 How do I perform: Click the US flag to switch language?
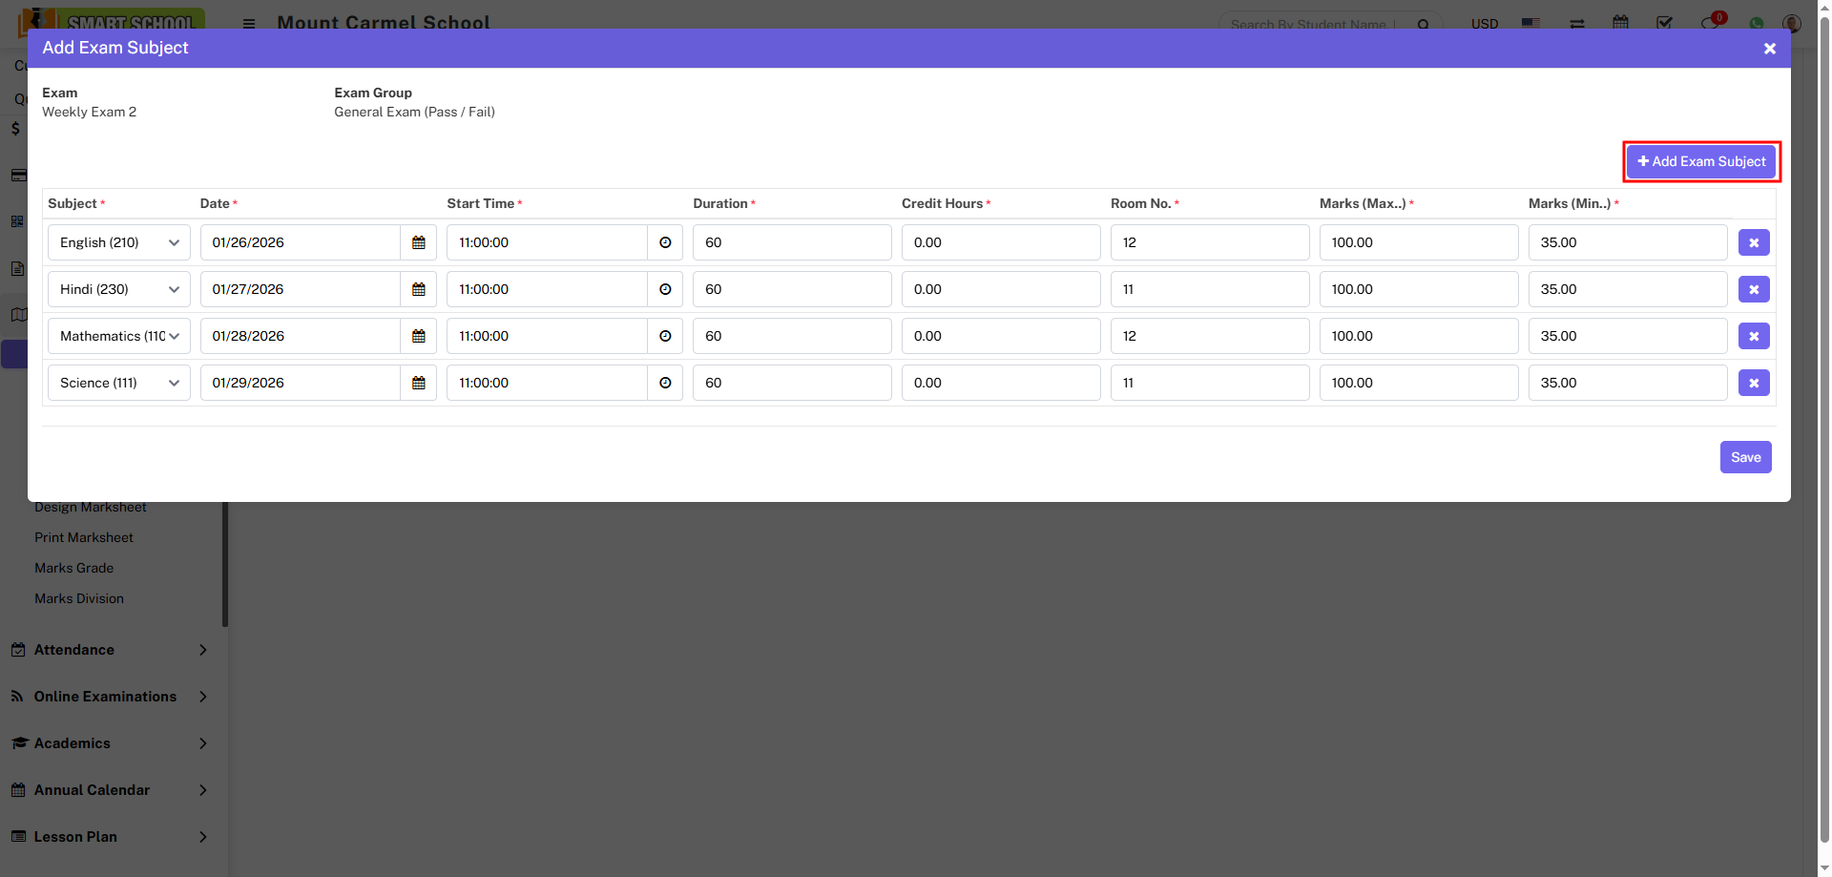1530,25
